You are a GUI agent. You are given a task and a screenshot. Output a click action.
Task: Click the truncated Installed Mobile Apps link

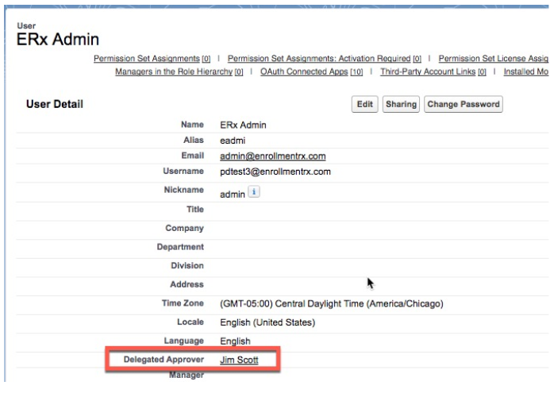[x=525, y=71]
